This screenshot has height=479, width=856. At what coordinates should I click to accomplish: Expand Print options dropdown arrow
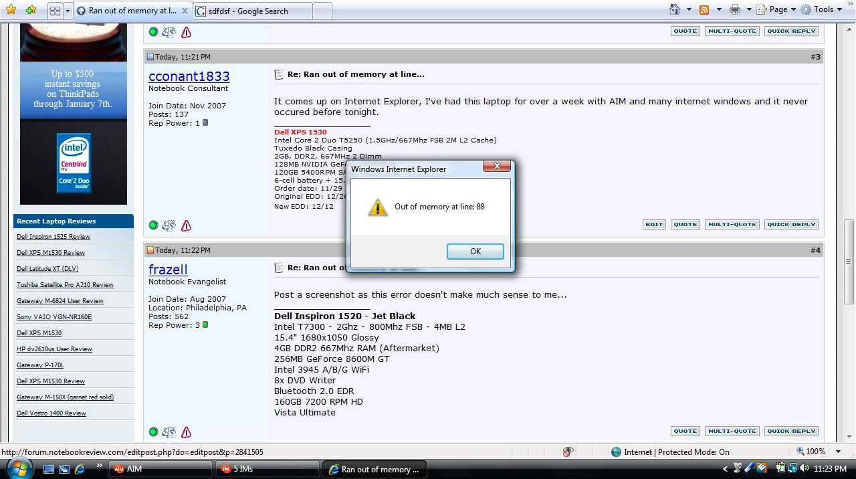tap(749, 9)
